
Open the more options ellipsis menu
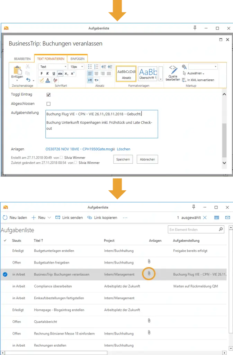125,218
